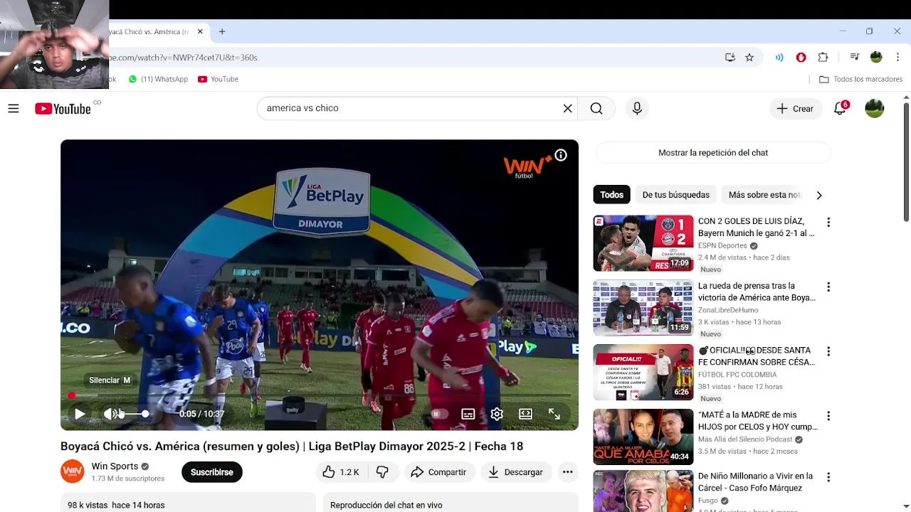Dislike the video with thumbs down

(382, 472)
